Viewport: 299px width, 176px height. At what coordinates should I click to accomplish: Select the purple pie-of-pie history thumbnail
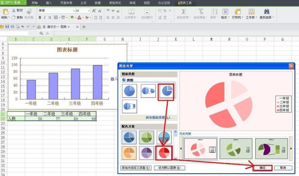click(271, 148)
